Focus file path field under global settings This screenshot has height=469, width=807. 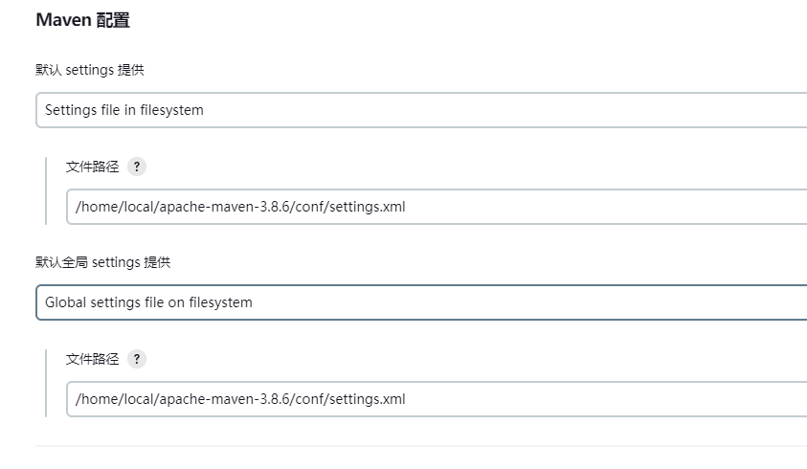[437, 399]
